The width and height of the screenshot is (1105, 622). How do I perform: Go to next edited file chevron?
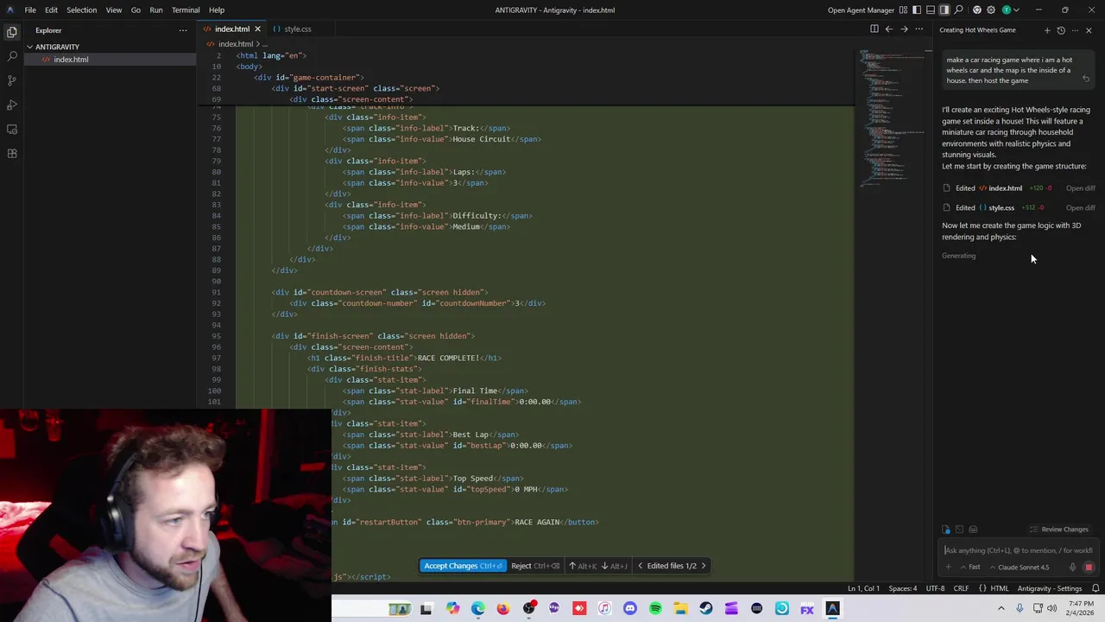pyautogui.click(x=704, y=566)
